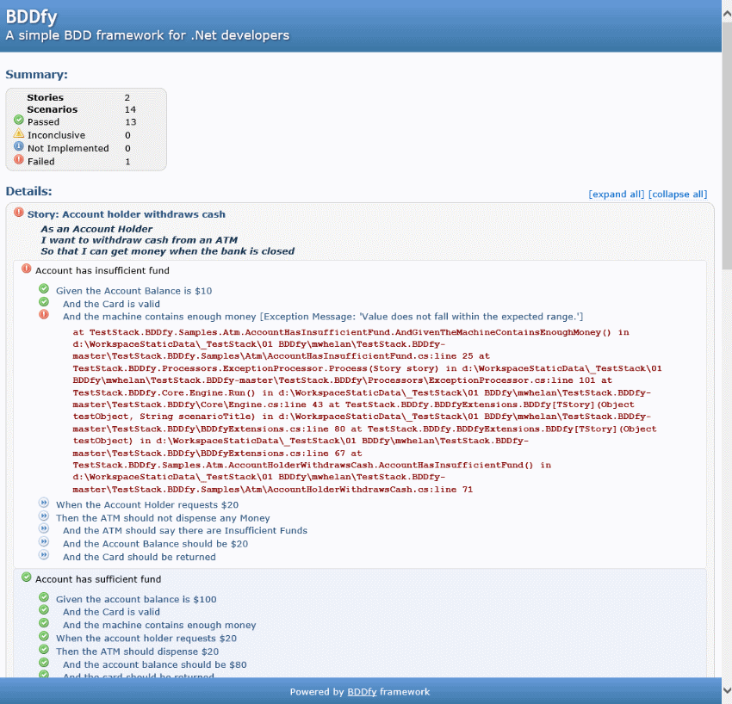Click the BDDfy page title header
The height and width of the screenshot is (704, 732).
(31, 17)
